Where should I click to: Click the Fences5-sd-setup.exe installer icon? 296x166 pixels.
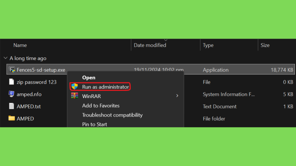[x=12, y=70]
